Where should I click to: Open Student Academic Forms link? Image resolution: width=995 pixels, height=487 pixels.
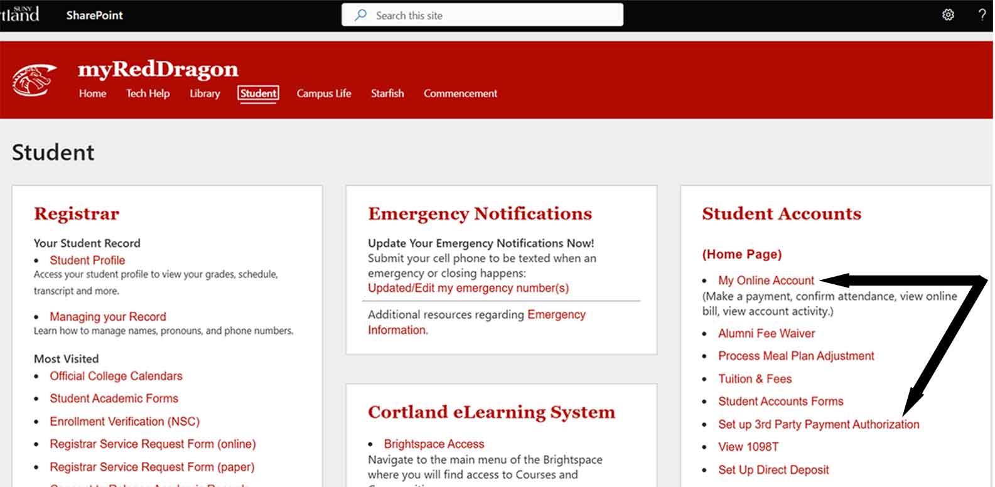tap(114, 399)
